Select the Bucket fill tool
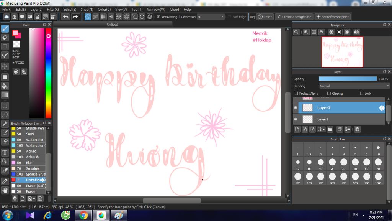Screen dimensions: 392x221 coord(5,86)
